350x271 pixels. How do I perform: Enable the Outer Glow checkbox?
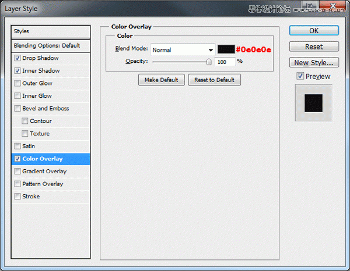click(x=17, y=83)
